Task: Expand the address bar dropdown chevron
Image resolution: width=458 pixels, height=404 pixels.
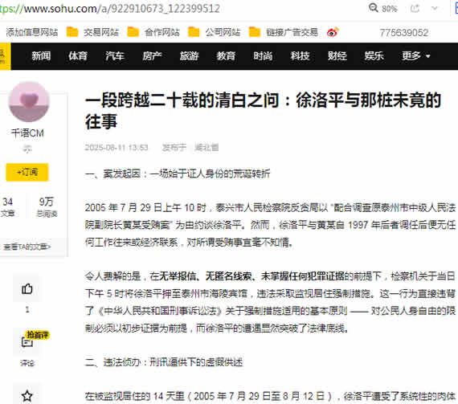Action: pos(435,8)
